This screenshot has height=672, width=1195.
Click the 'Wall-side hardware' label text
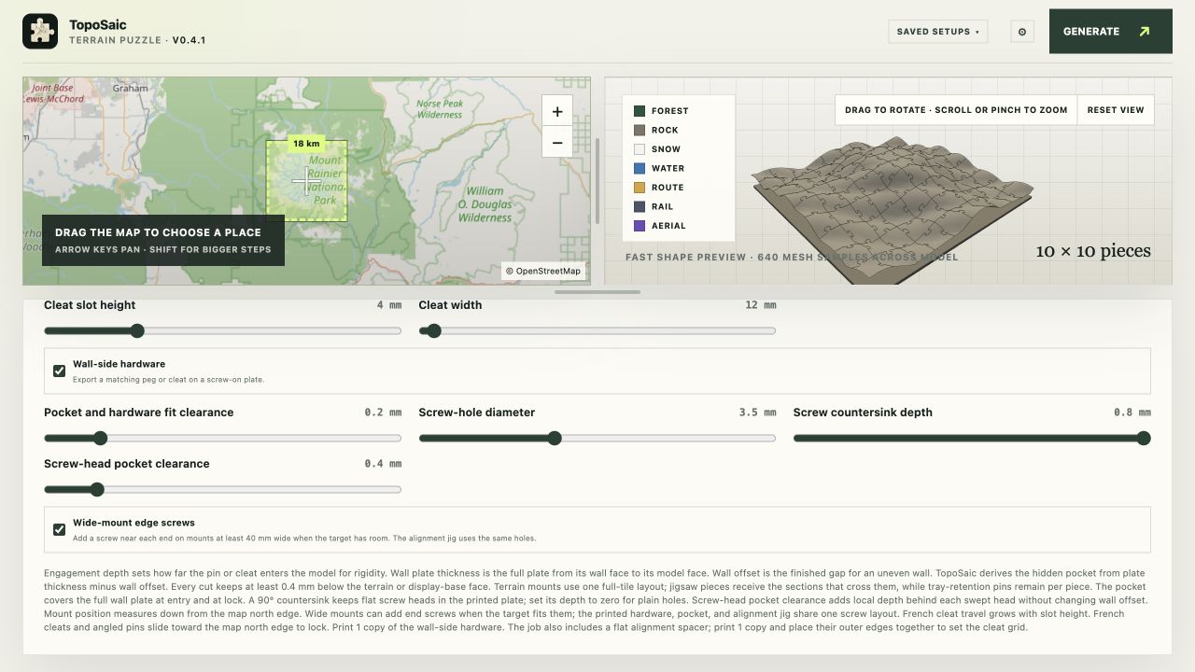(119, 364)
